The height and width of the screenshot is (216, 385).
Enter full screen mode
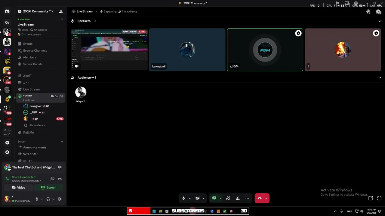click(x=379, y=198)
